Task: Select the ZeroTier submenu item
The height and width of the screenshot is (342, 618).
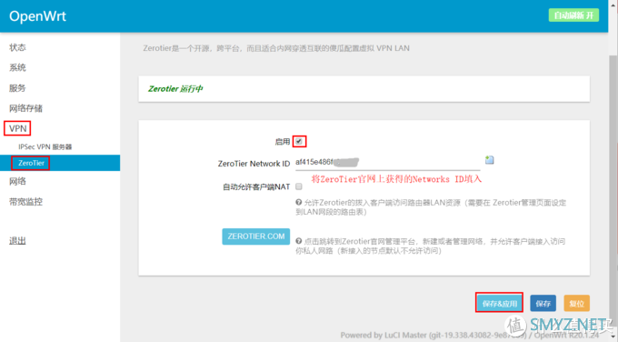Action: click(60, 163)
